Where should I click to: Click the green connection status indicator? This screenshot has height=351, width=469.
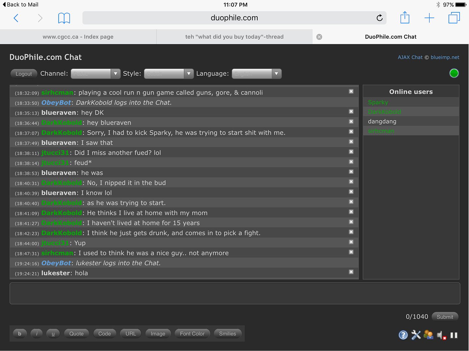[454, 73]
